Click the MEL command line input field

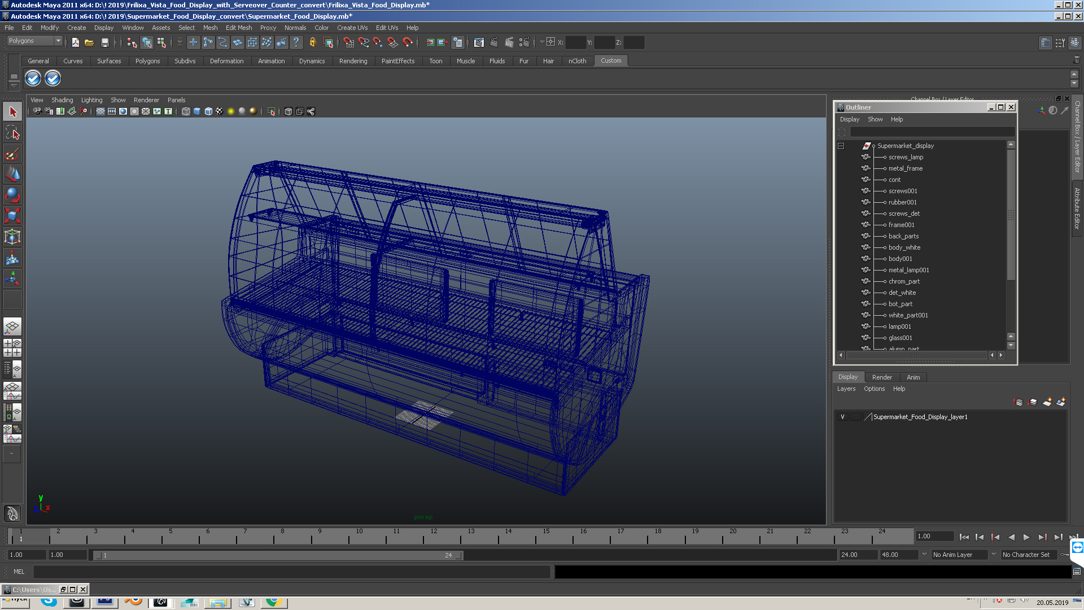click(x=291, y=572)
